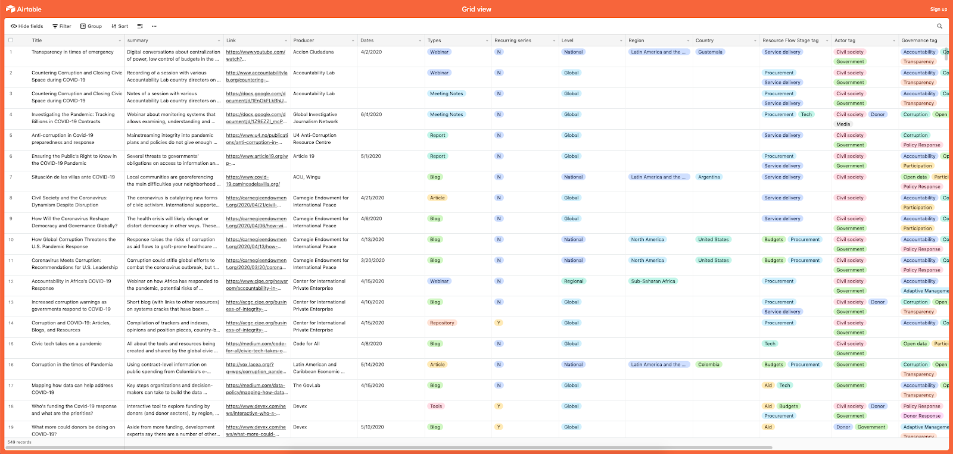The image size is (953, 454).
Task: Click the Code for All producer cell
Action: (x=306, y=343)
